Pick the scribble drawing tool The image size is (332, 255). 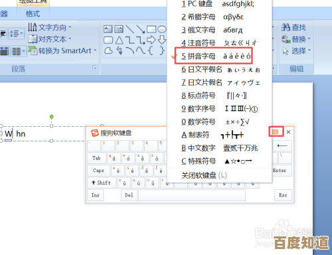click(120, 51)
